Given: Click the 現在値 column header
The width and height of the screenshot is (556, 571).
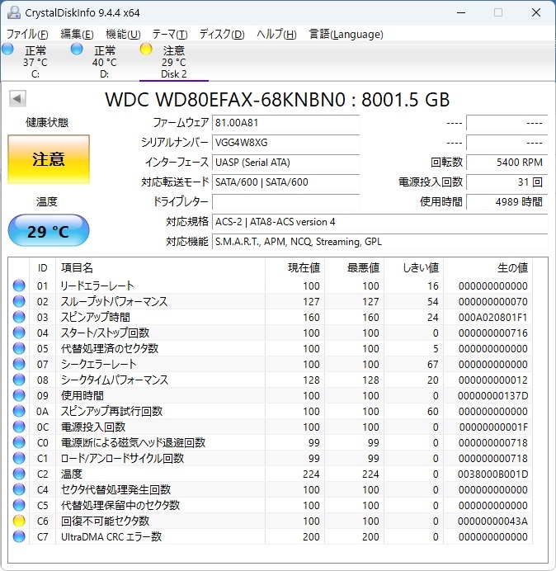Looking at the screenshot, I should [294, 267].
